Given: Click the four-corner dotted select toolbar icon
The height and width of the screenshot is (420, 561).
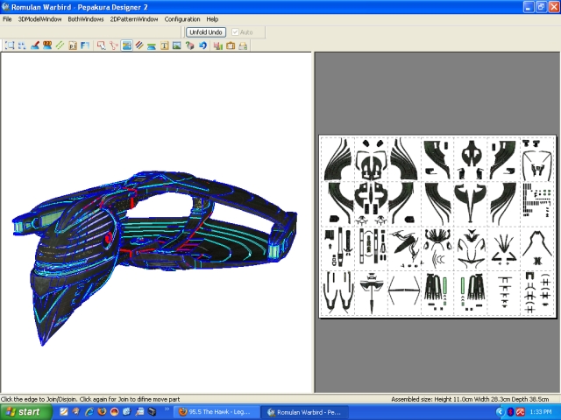Looking at the screenshot, I should click(x=22, y=45).
